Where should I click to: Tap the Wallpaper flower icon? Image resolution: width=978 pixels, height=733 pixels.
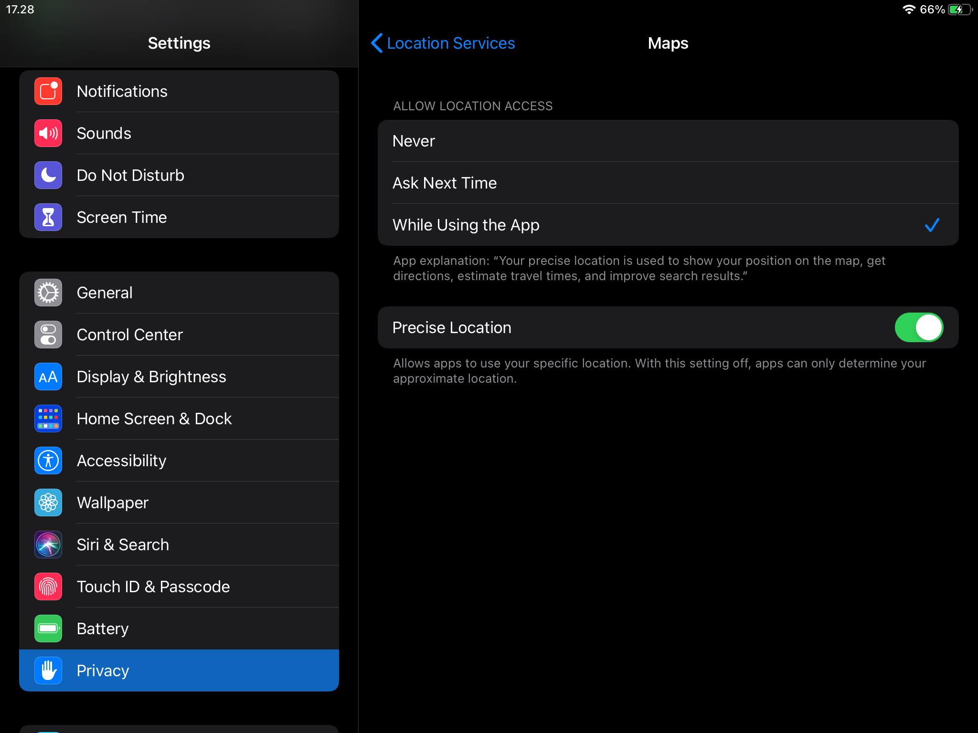tap(48, 503)
